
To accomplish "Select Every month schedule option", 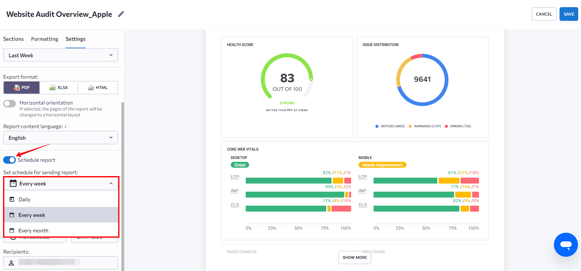I will (61, 231).
